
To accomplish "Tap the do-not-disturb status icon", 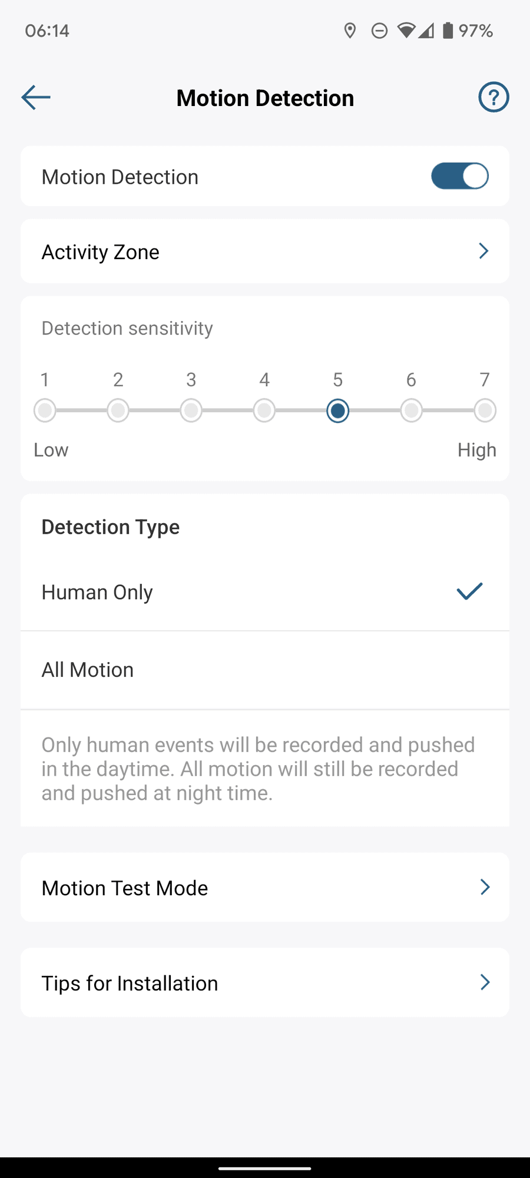I will point(379,31).
